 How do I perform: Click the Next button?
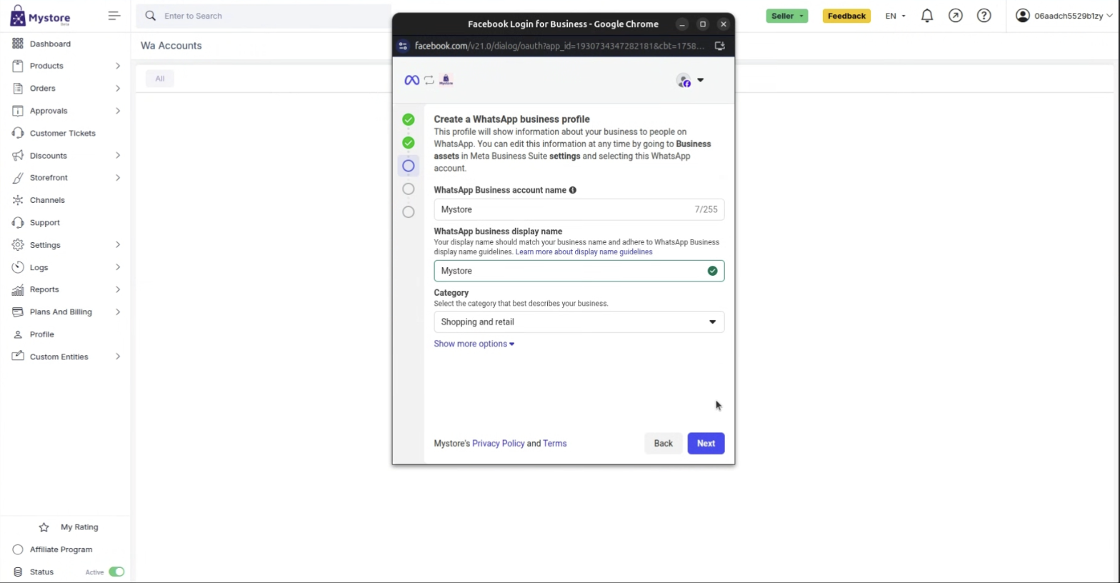705,443
